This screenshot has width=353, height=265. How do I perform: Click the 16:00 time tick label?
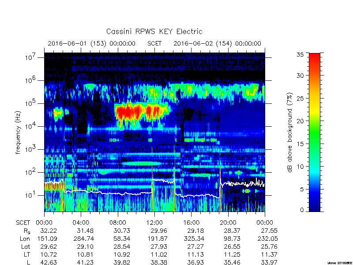click(x=191, y=223)
